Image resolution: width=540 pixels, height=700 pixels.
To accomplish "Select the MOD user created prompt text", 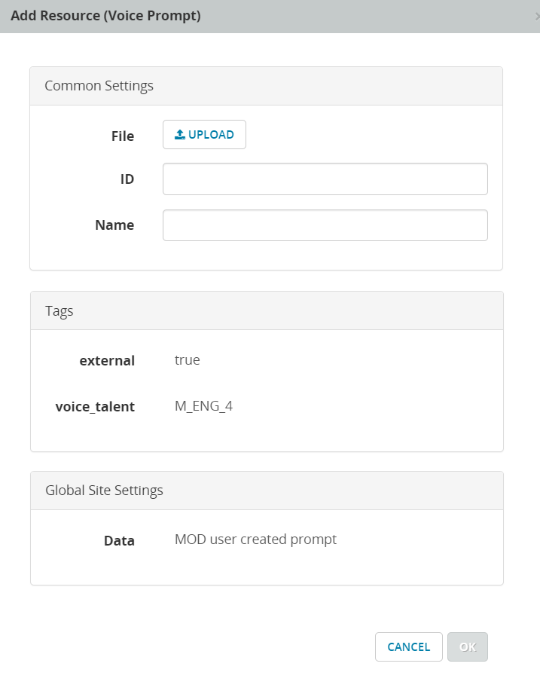I will coord(255,540).
